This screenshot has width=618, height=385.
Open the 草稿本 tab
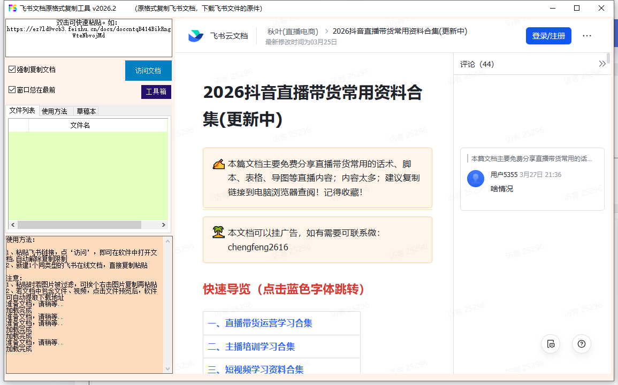[86, 111]
